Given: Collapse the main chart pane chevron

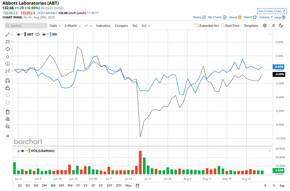Looking at the screenshot, I should click(x=270, y=35).
